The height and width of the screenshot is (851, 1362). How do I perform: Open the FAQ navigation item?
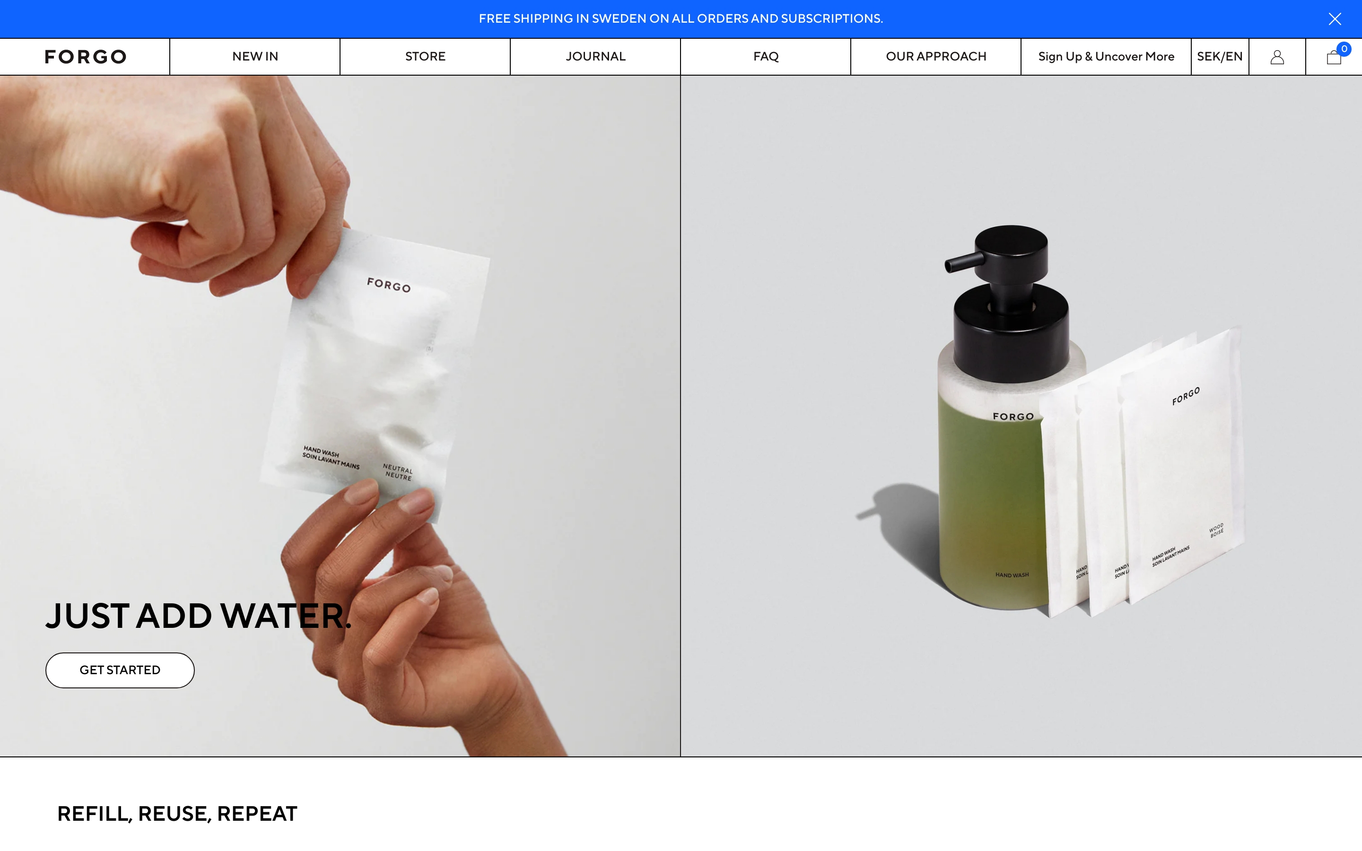tap(766, 57)
